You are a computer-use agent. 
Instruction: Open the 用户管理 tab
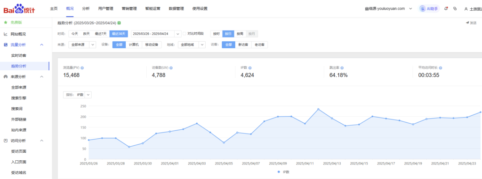pyautogui.click(x=106, y=8)
